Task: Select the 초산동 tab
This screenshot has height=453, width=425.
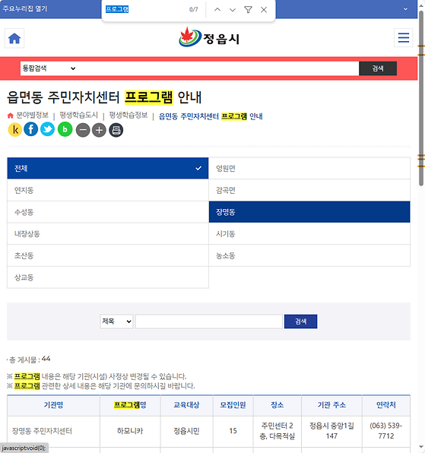Action: [108, 255]
